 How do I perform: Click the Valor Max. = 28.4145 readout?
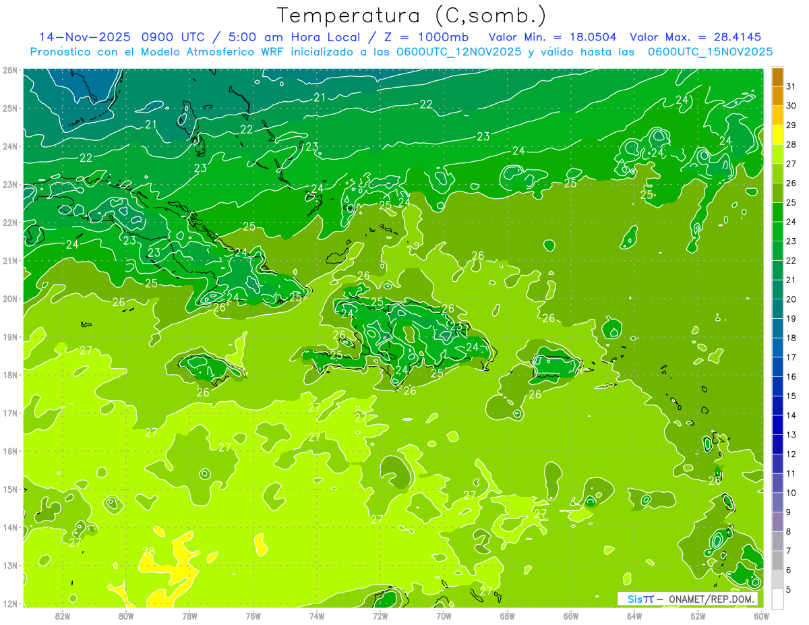click(x=696, y=37)
